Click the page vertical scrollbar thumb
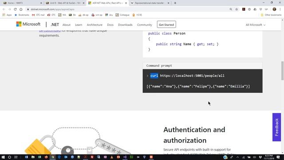 point(282,71)
